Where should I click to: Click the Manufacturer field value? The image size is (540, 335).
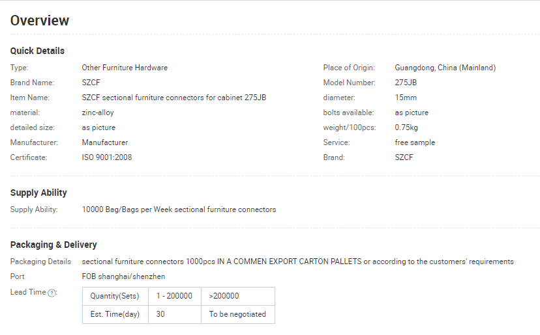tap(105, 142)
